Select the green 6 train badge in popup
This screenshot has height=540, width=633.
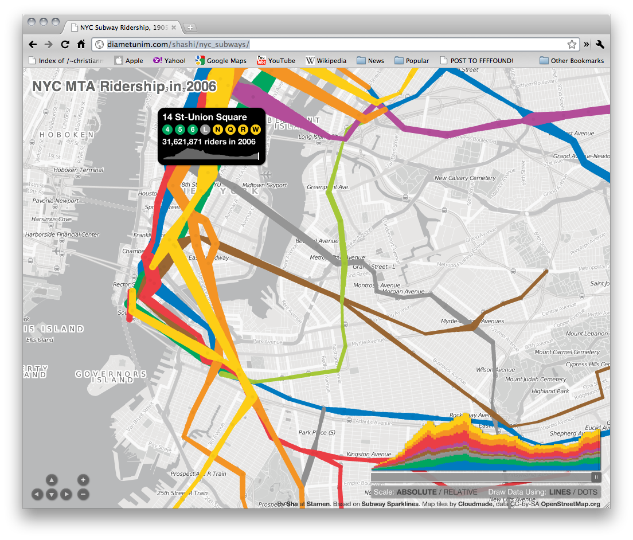[193, 130]
